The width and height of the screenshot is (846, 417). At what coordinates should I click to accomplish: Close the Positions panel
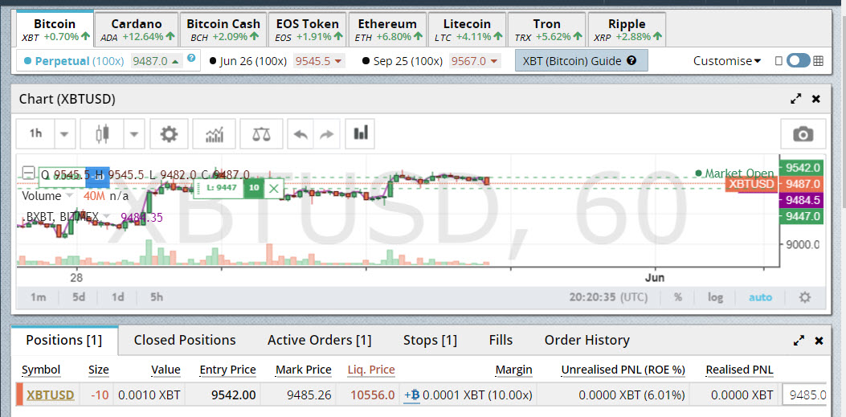[x=819, y=341]
